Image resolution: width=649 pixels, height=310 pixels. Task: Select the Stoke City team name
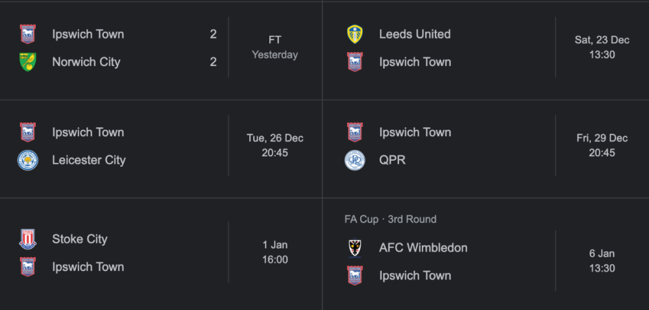(80, 239)
